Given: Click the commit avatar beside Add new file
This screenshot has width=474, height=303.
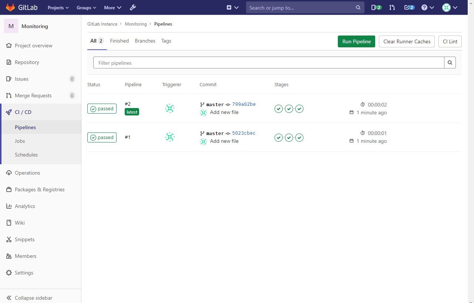Looking at the screenshot, I should 203,112.
